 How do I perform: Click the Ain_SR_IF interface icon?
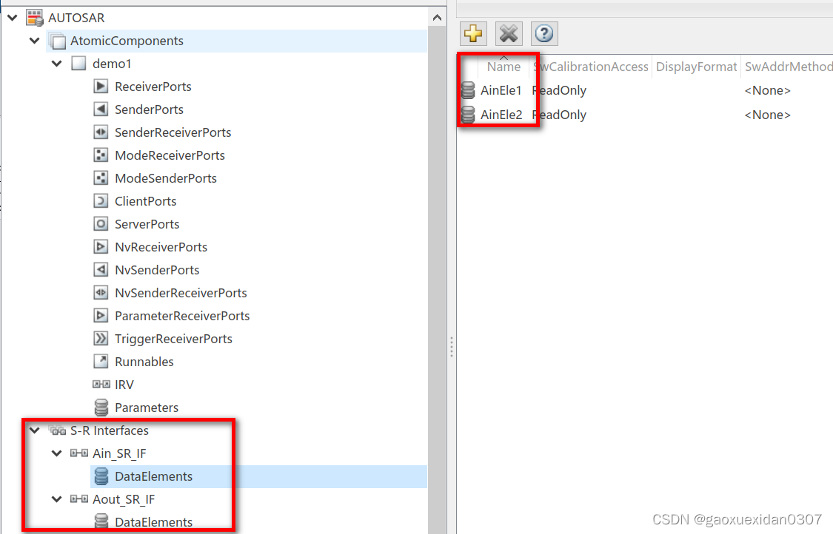(x=79, y=453)
